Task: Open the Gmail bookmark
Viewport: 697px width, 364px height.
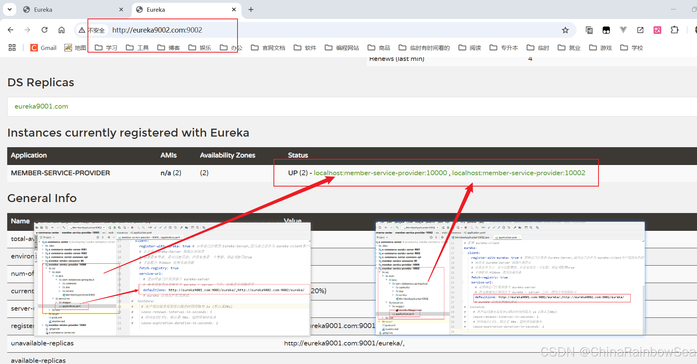Action: pyautogui.click(x=44, y=48)
